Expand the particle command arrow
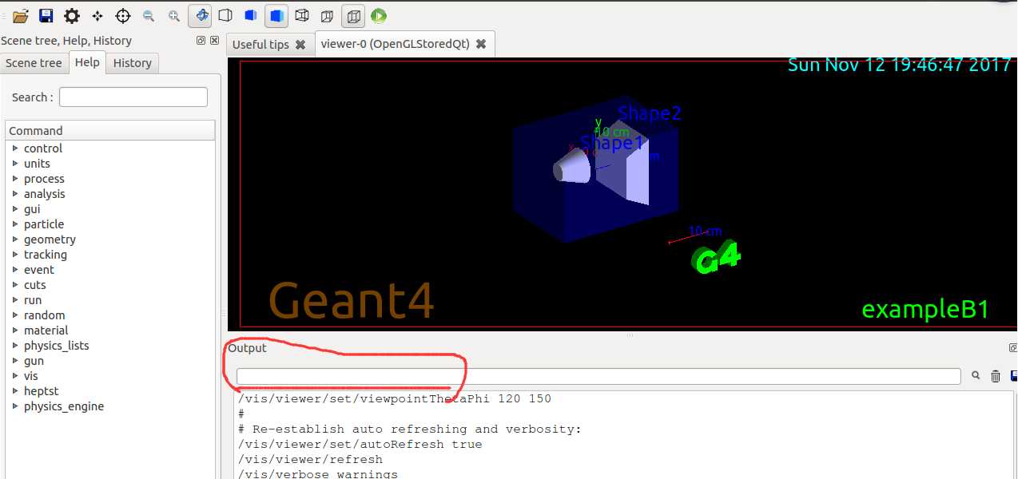This screenshot has height=479, width=1018. [15, 224]
